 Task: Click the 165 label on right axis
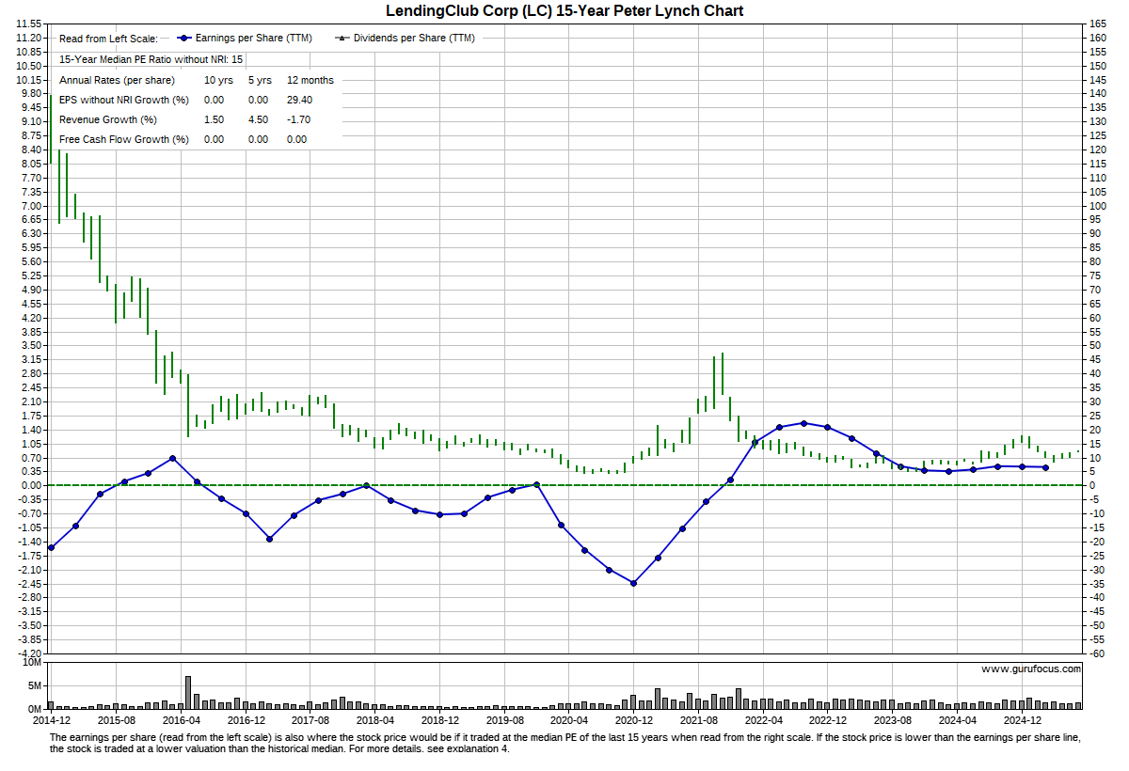point(1098,24)
